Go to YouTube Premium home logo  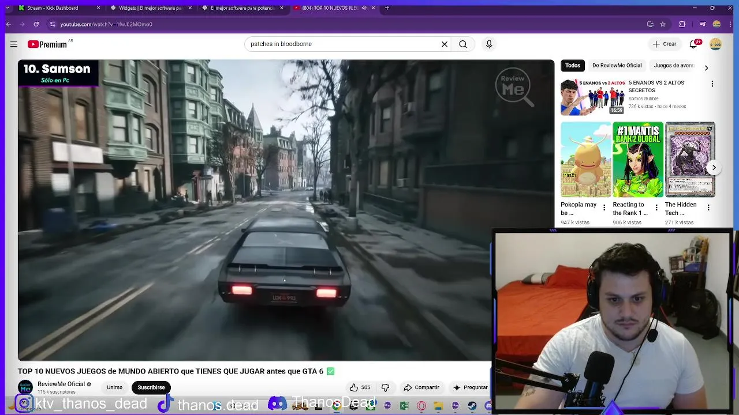[x=48, y=44]
